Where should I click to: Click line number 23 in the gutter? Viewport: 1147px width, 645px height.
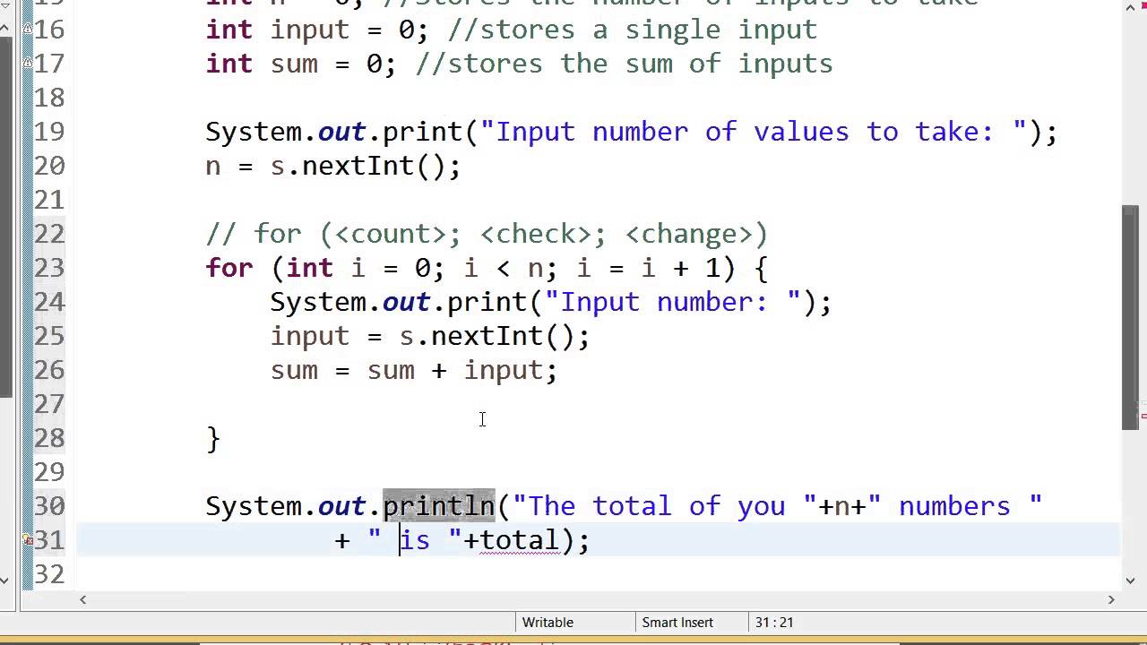click(x=49, y=268)
